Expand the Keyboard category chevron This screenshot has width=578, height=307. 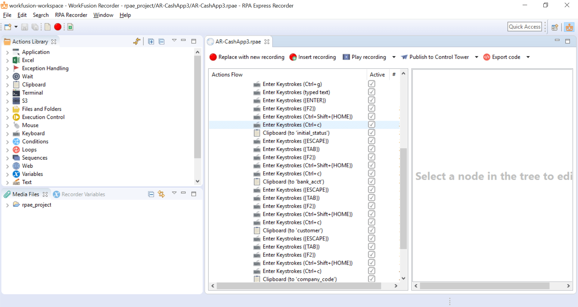tap(8, 134)
